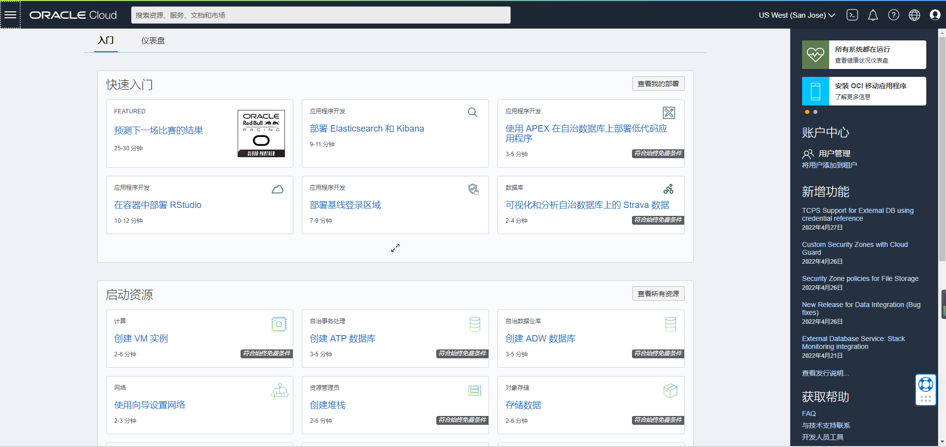Open 存储数据 link
This screenshot has width=946, height=447.
point(523,405)
